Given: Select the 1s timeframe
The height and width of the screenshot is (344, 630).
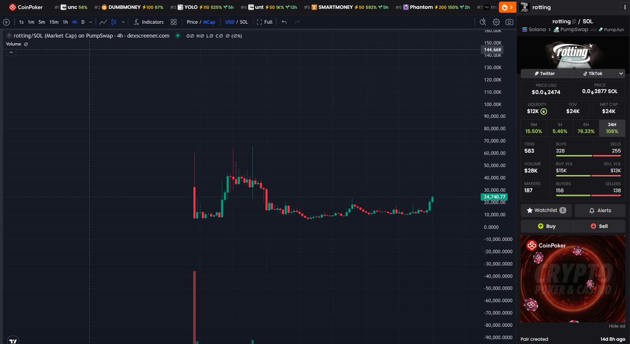Looking at the screenshot, I should coord(21,22).
